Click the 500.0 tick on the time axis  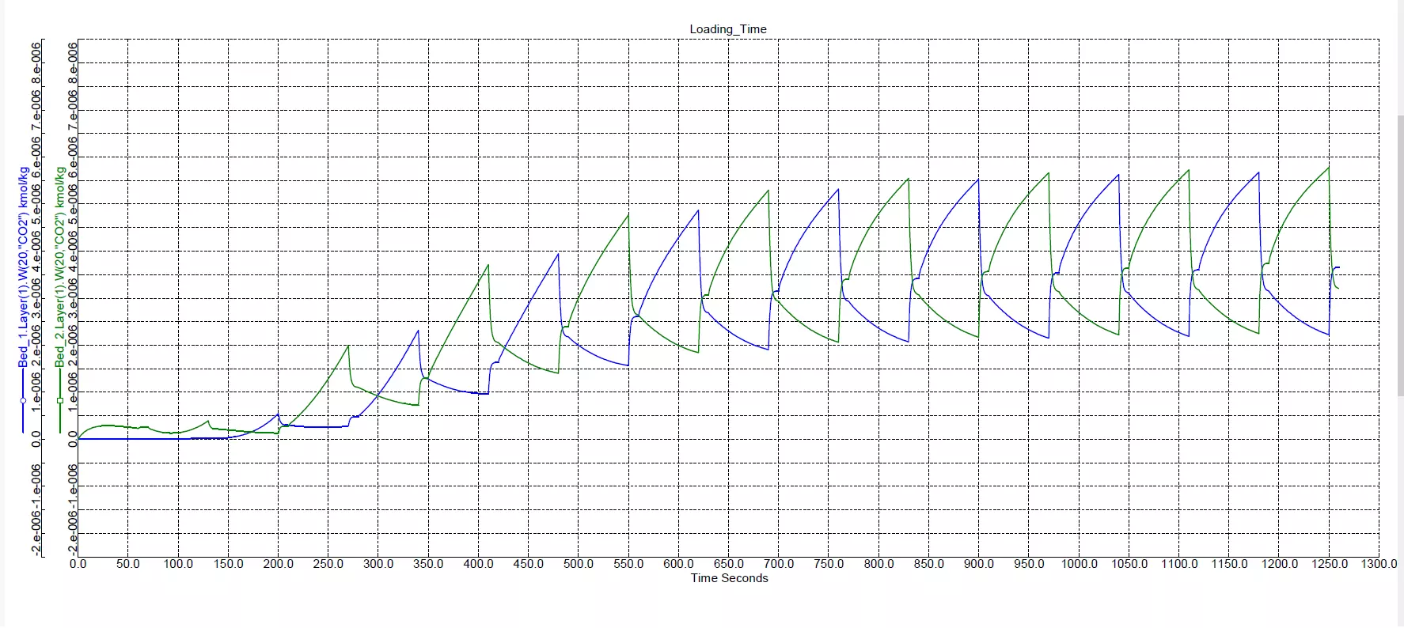point(579,564)
